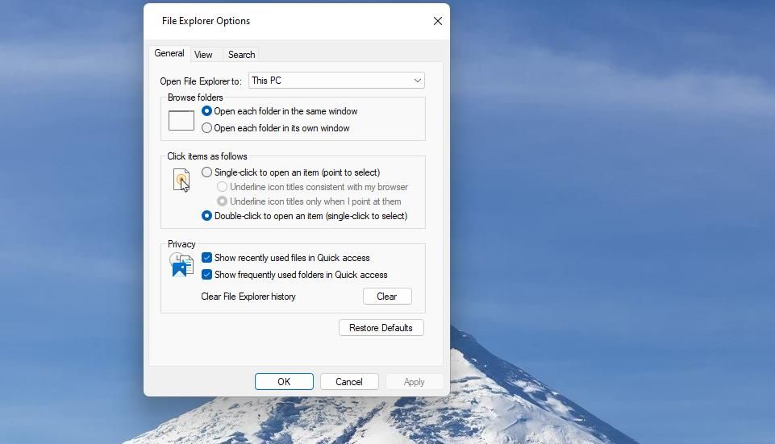
Task: Select the General tab
Action: tap(169, 53)
